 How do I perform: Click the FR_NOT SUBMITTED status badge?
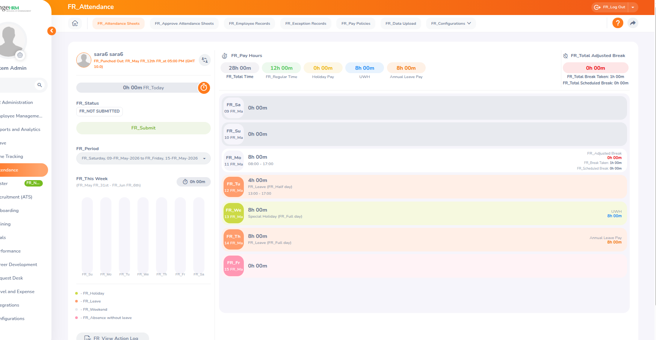100,111
